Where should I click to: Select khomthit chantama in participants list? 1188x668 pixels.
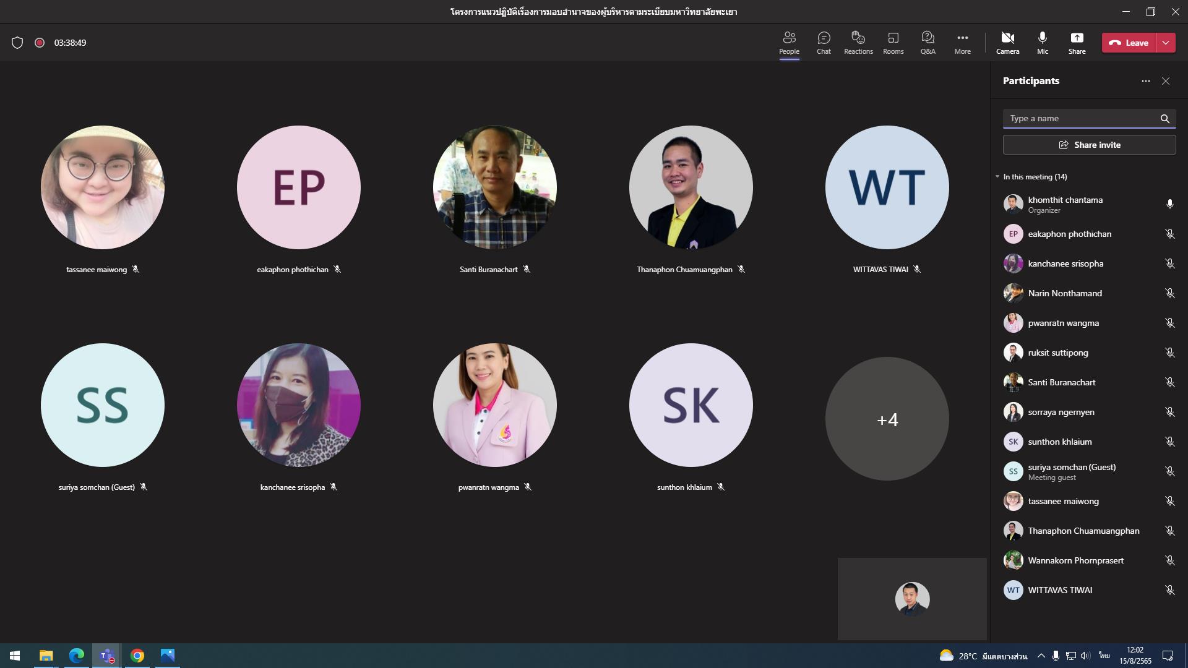1089,204
